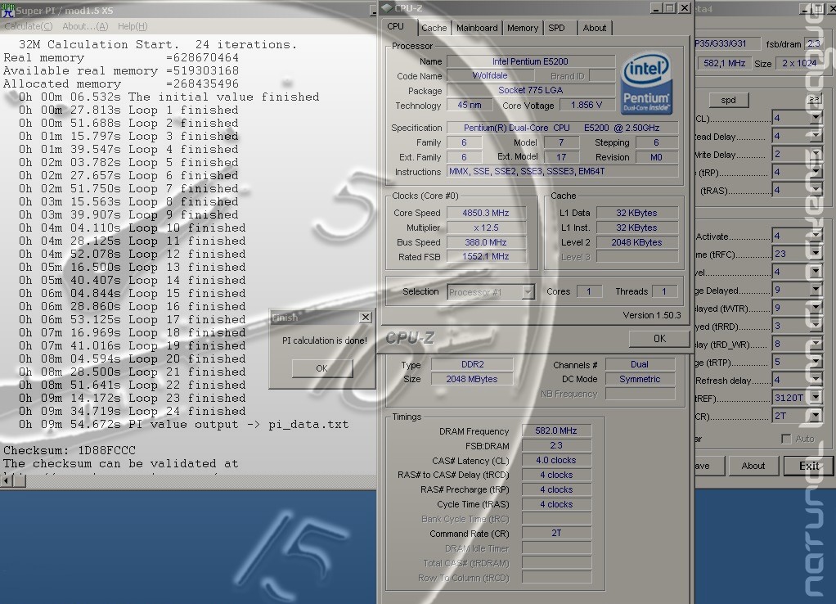This screenshot has width=836, height=604.
Task: Click the Channels # value 'Dual'
Action: (x=640, y=364)
